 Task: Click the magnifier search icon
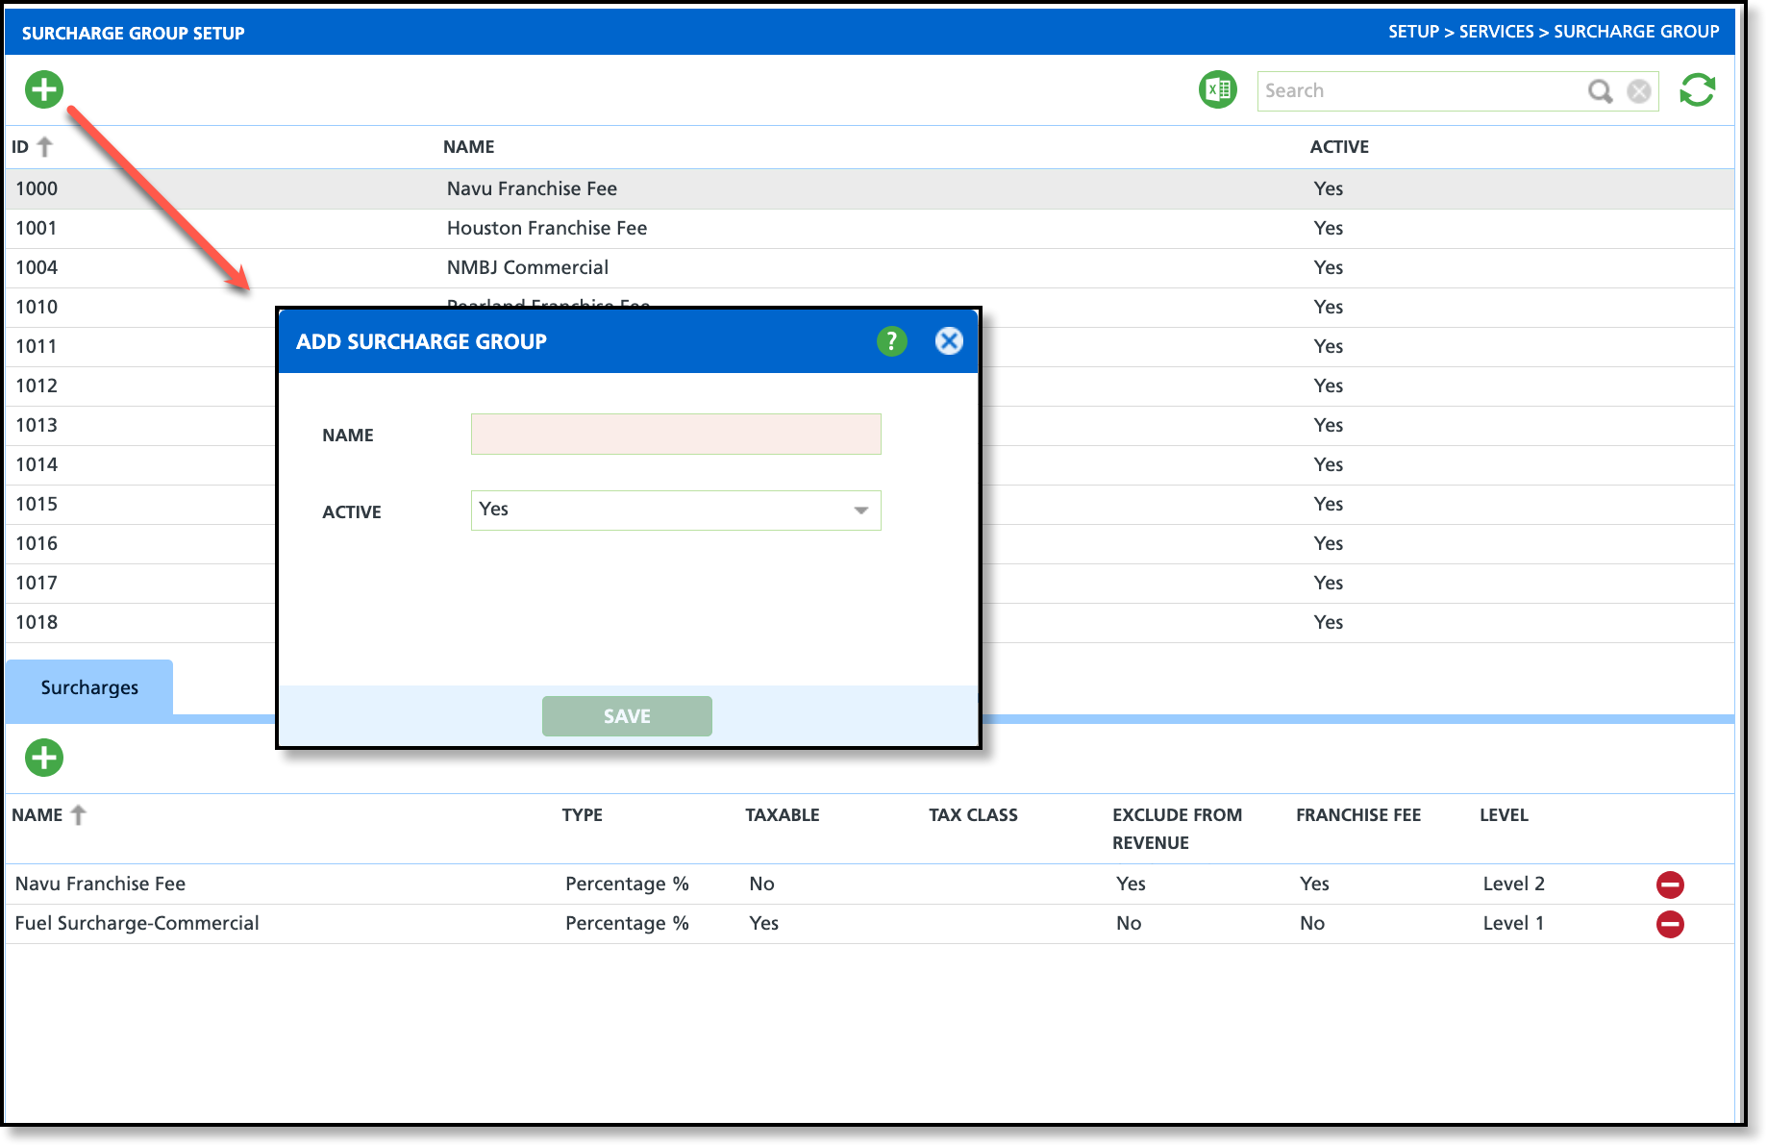[x=1600, y=91]
